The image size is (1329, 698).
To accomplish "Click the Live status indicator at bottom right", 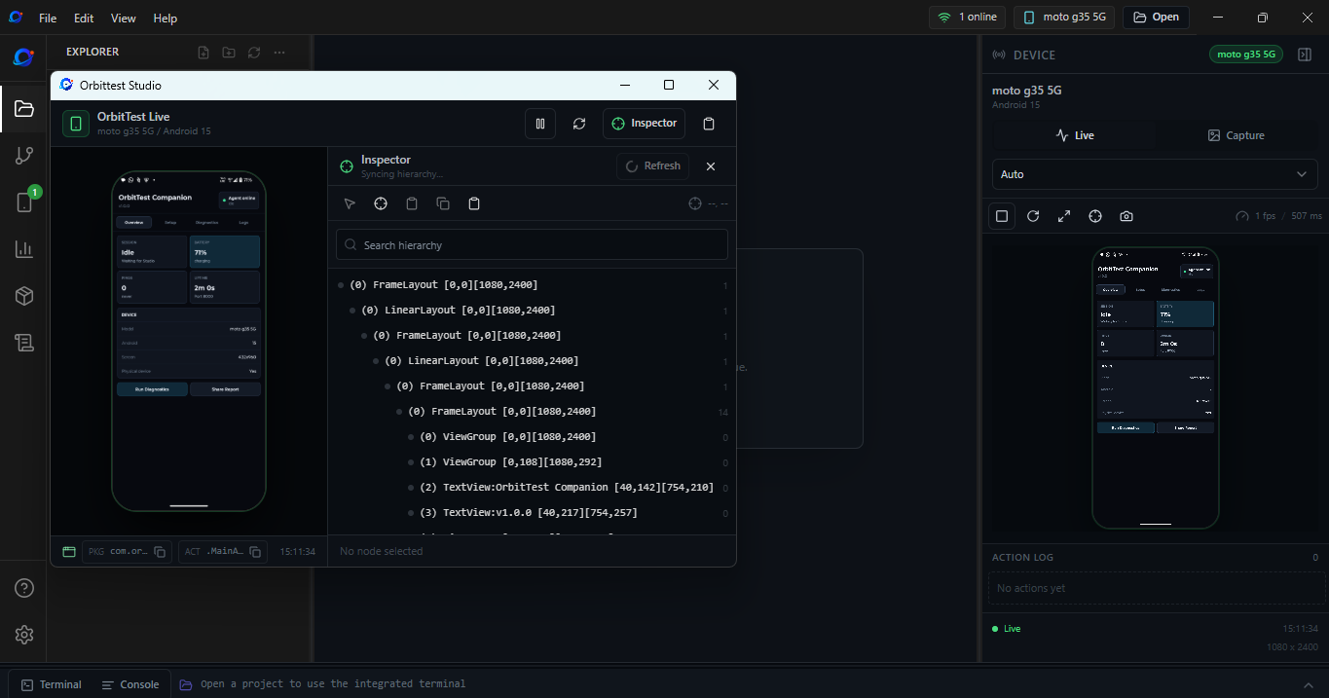I will pos(1007,629).
